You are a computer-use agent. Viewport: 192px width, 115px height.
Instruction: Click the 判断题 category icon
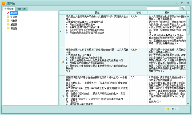[8, 20]
